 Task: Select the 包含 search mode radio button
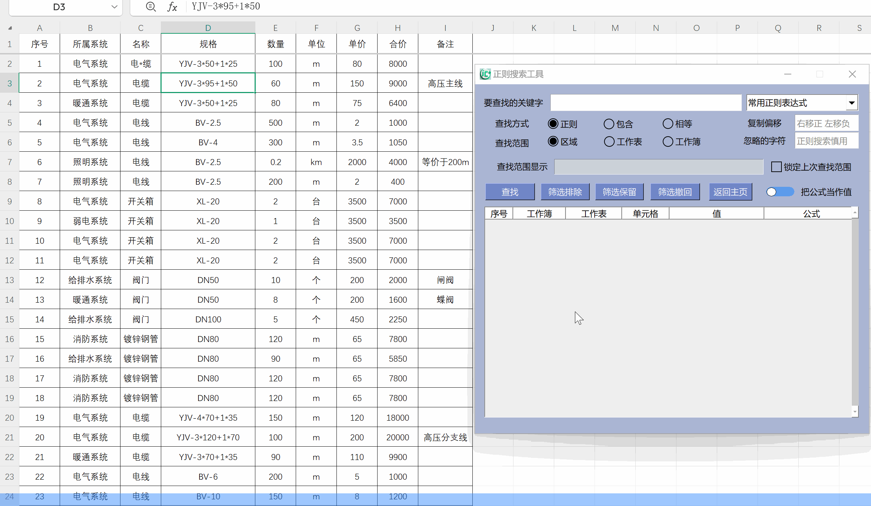609,124
